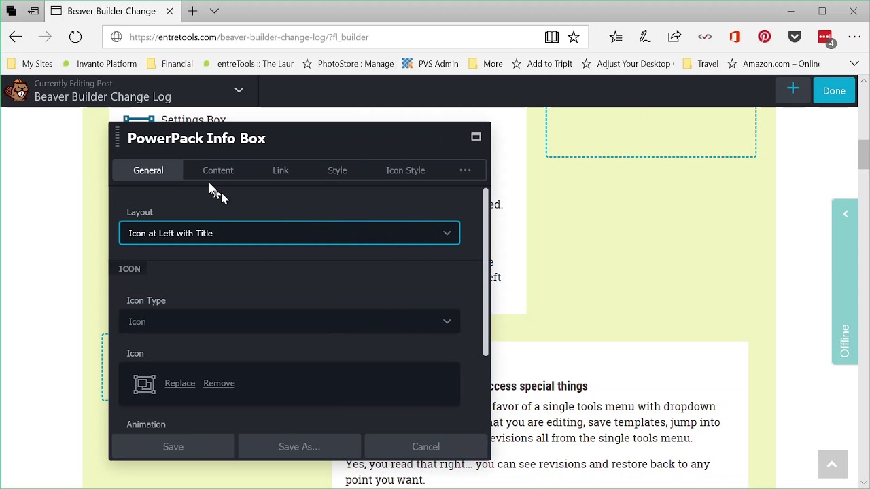Click the Add notes pen icon
Viewport: 870px width, 489px height.
645,37
